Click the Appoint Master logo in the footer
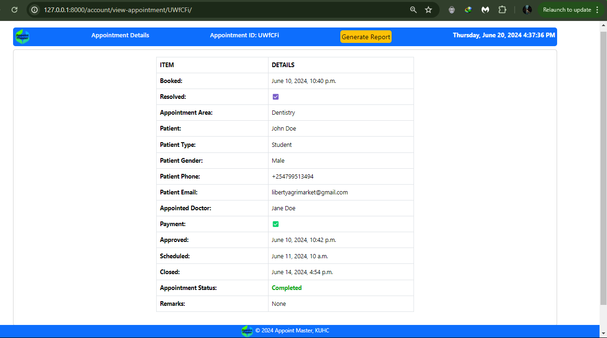Screen dimensions: 607x338 point(247,331)
